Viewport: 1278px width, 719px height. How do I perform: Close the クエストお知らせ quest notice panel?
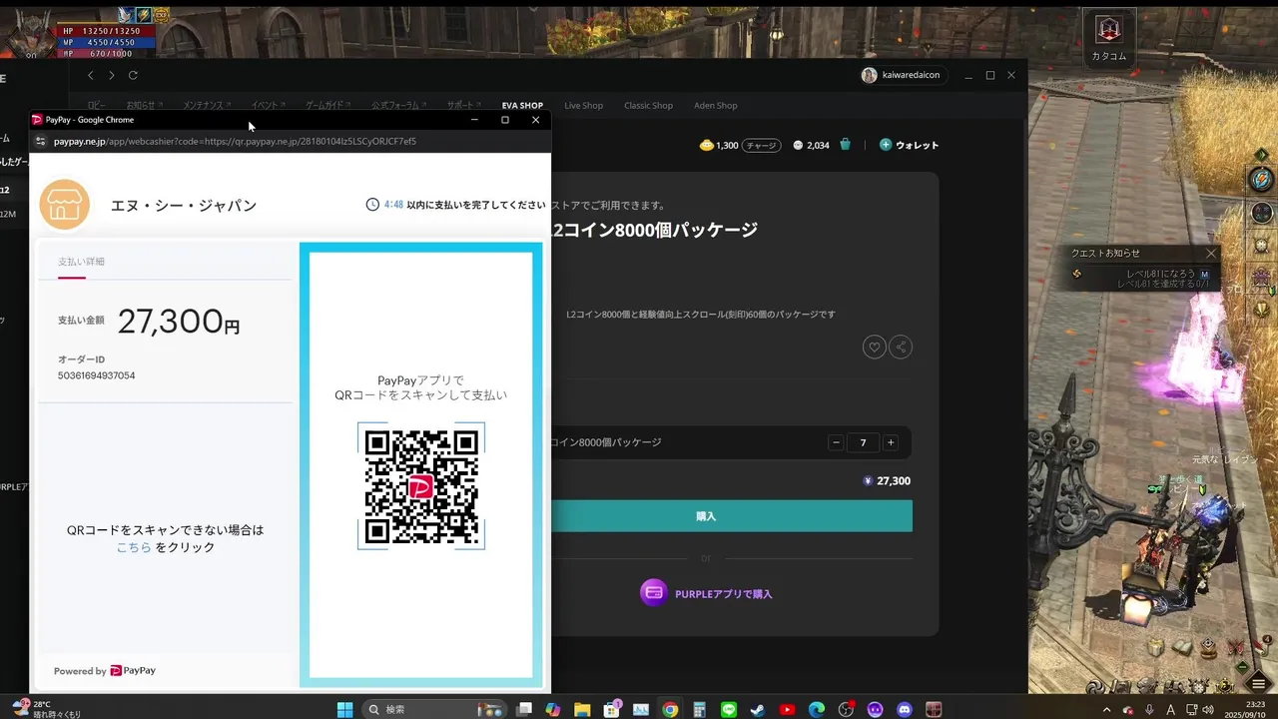click(x=1211, y=254)
